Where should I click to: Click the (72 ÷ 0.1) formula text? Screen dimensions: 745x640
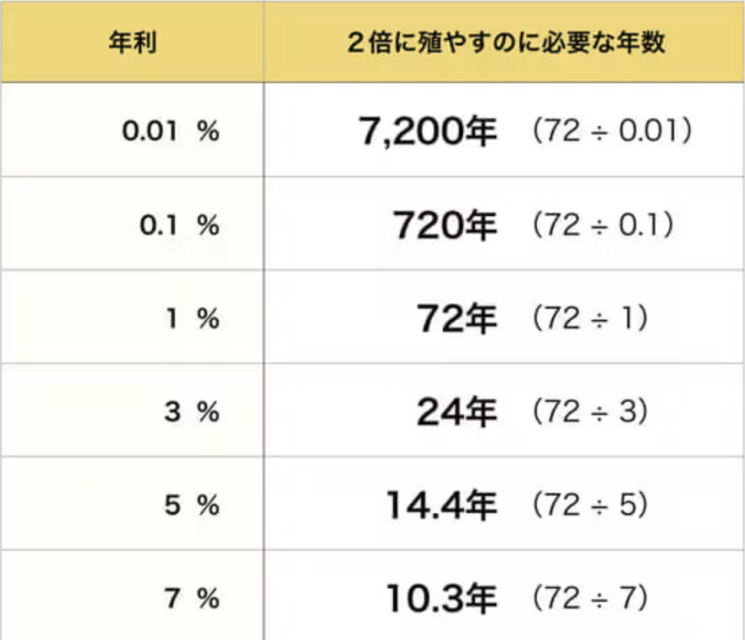click(x=603, y=225)
